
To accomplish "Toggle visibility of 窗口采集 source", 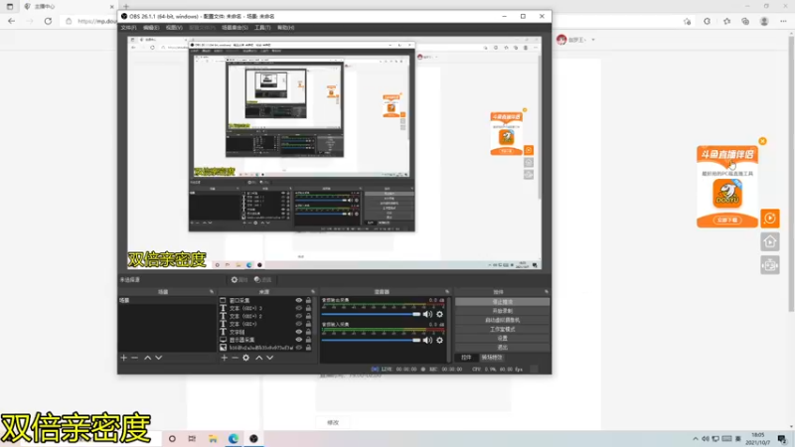I will pos(299,301).
